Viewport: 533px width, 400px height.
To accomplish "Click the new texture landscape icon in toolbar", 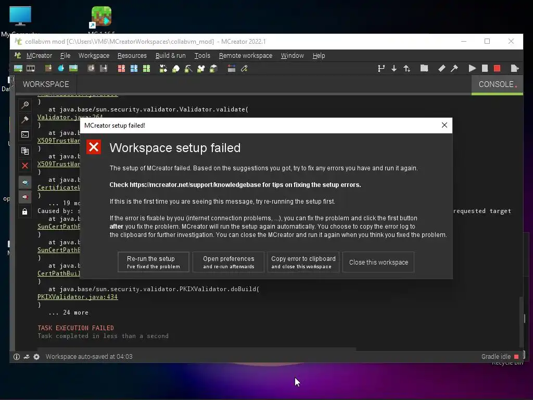I will pyautogui.click(x=18, y=69).
